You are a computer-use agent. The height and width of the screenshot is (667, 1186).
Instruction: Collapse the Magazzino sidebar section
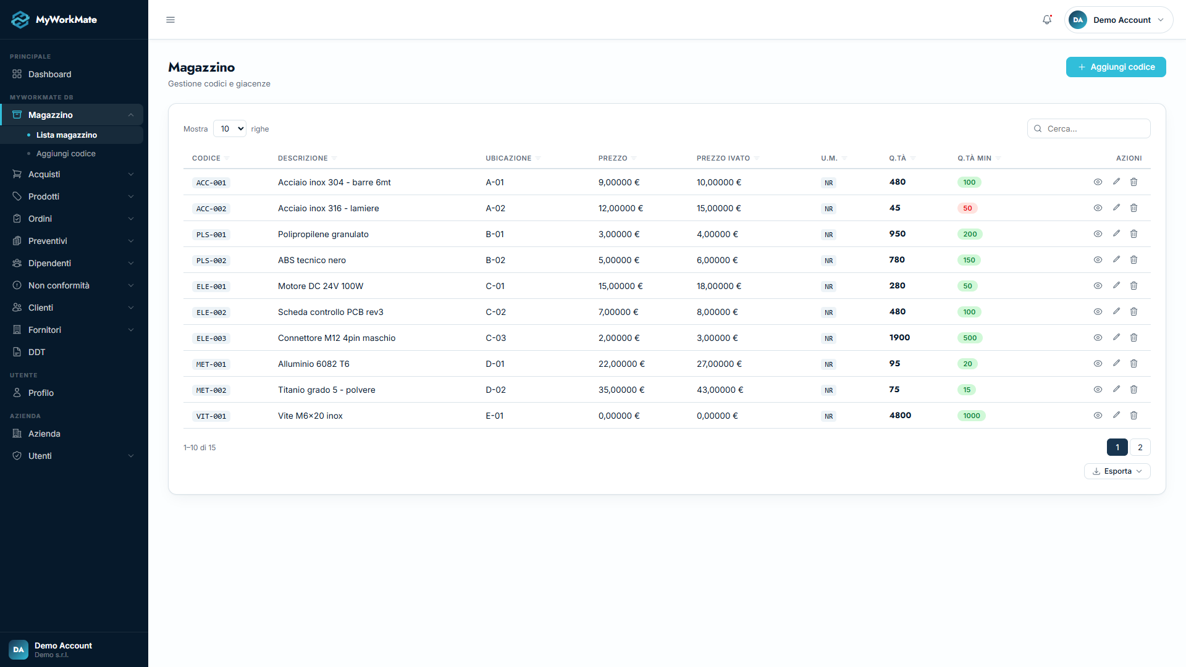[72, 115]
